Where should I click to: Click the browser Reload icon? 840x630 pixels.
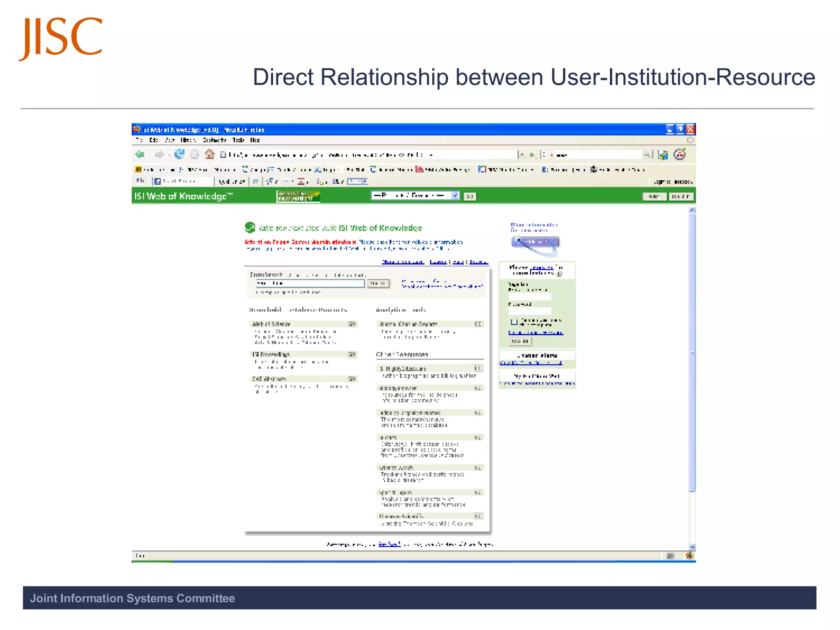pos(179,154)
